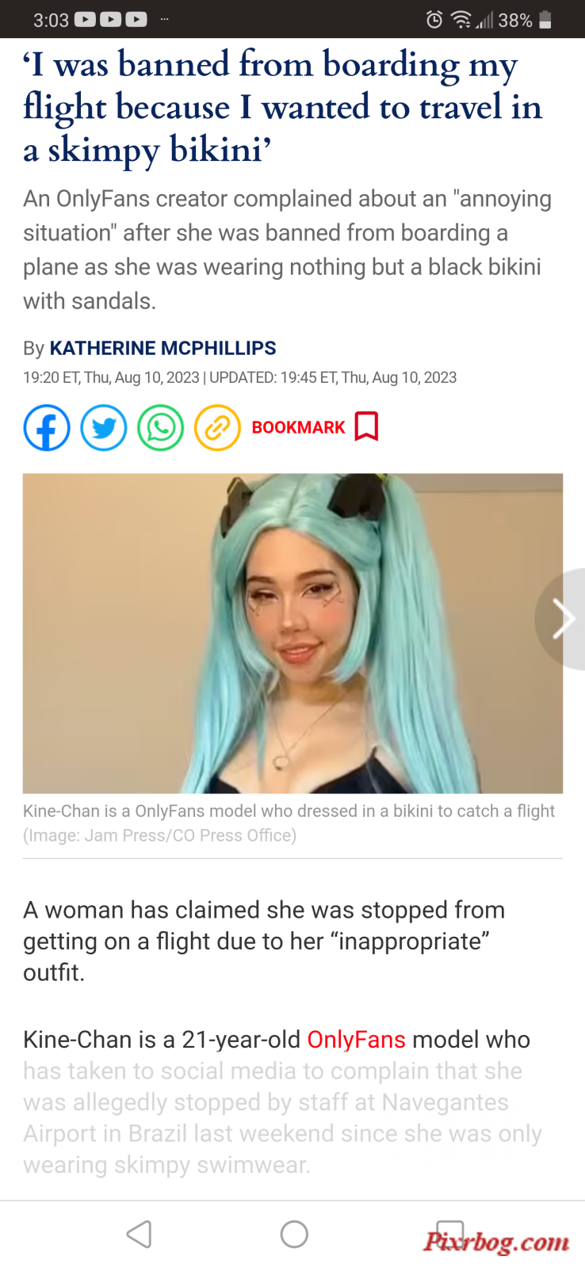Image resolution: width=585 pixels, height=1268 pixels.
Task: Tap the notification overflow dots
Action: [164, 19]
